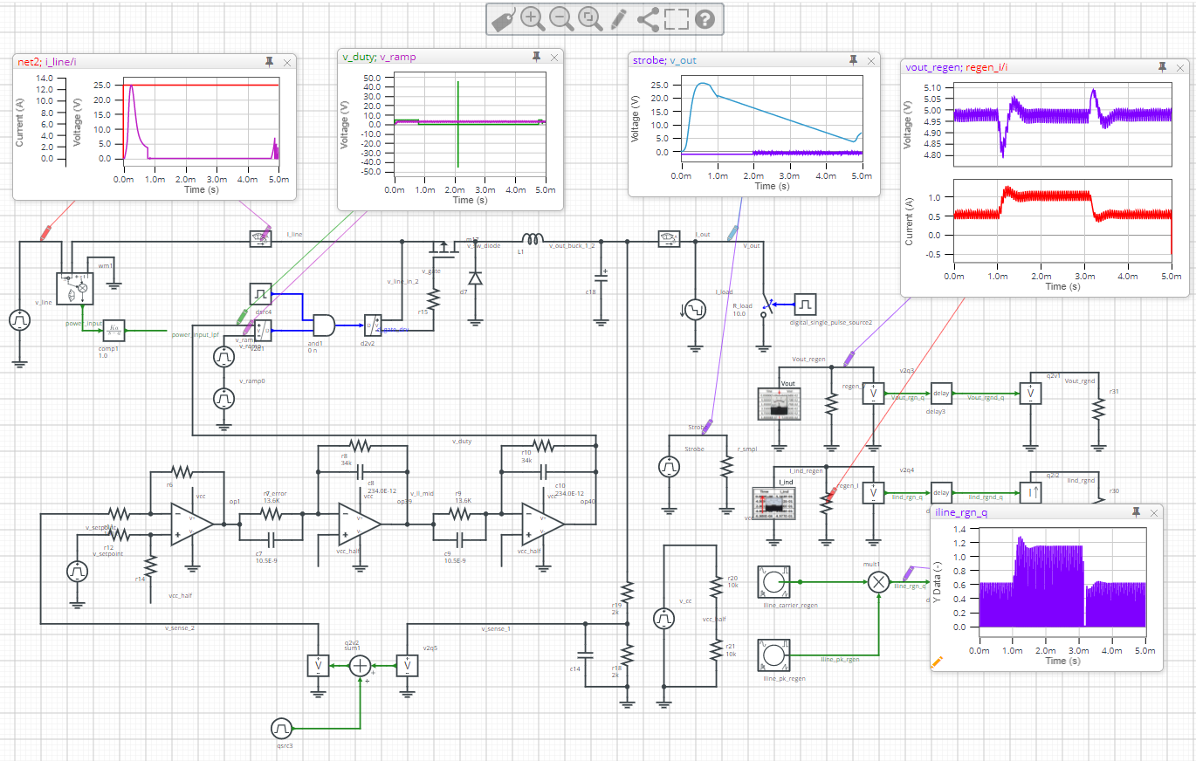The width and height of the screenshot is (1196, 761).
Task: Click the tag label icon in toolbar
Action: 503,19
